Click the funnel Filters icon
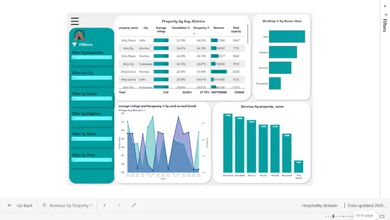This screenshot has height=220, width=390. (74, 44)
